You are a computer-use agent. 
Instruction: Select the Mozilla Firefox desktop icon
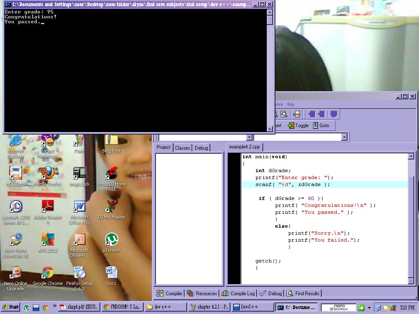48,176
